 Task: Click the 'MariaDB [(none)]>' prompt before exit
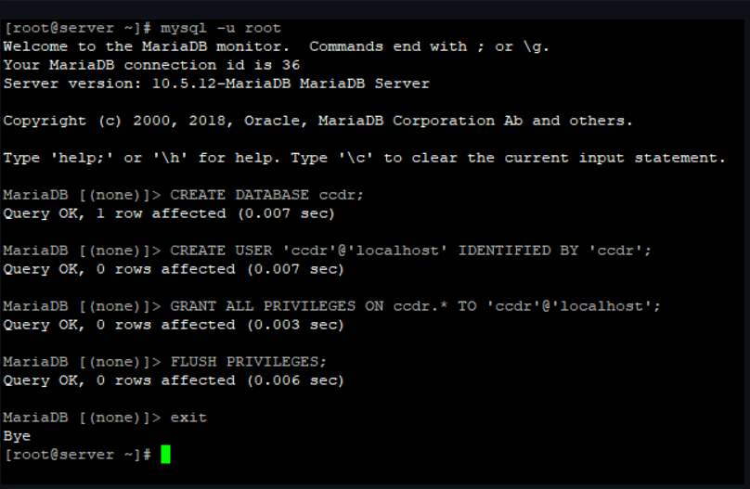[83, 418]
